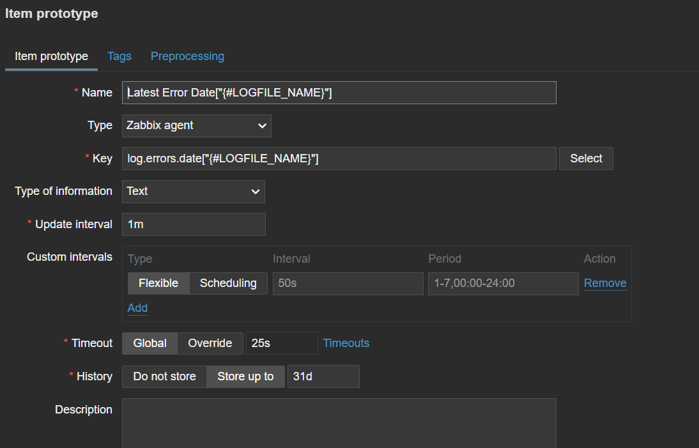Viewport: 699px width, 448px height.
Task: Click the Timeout value field 25s
Action: 282,343
